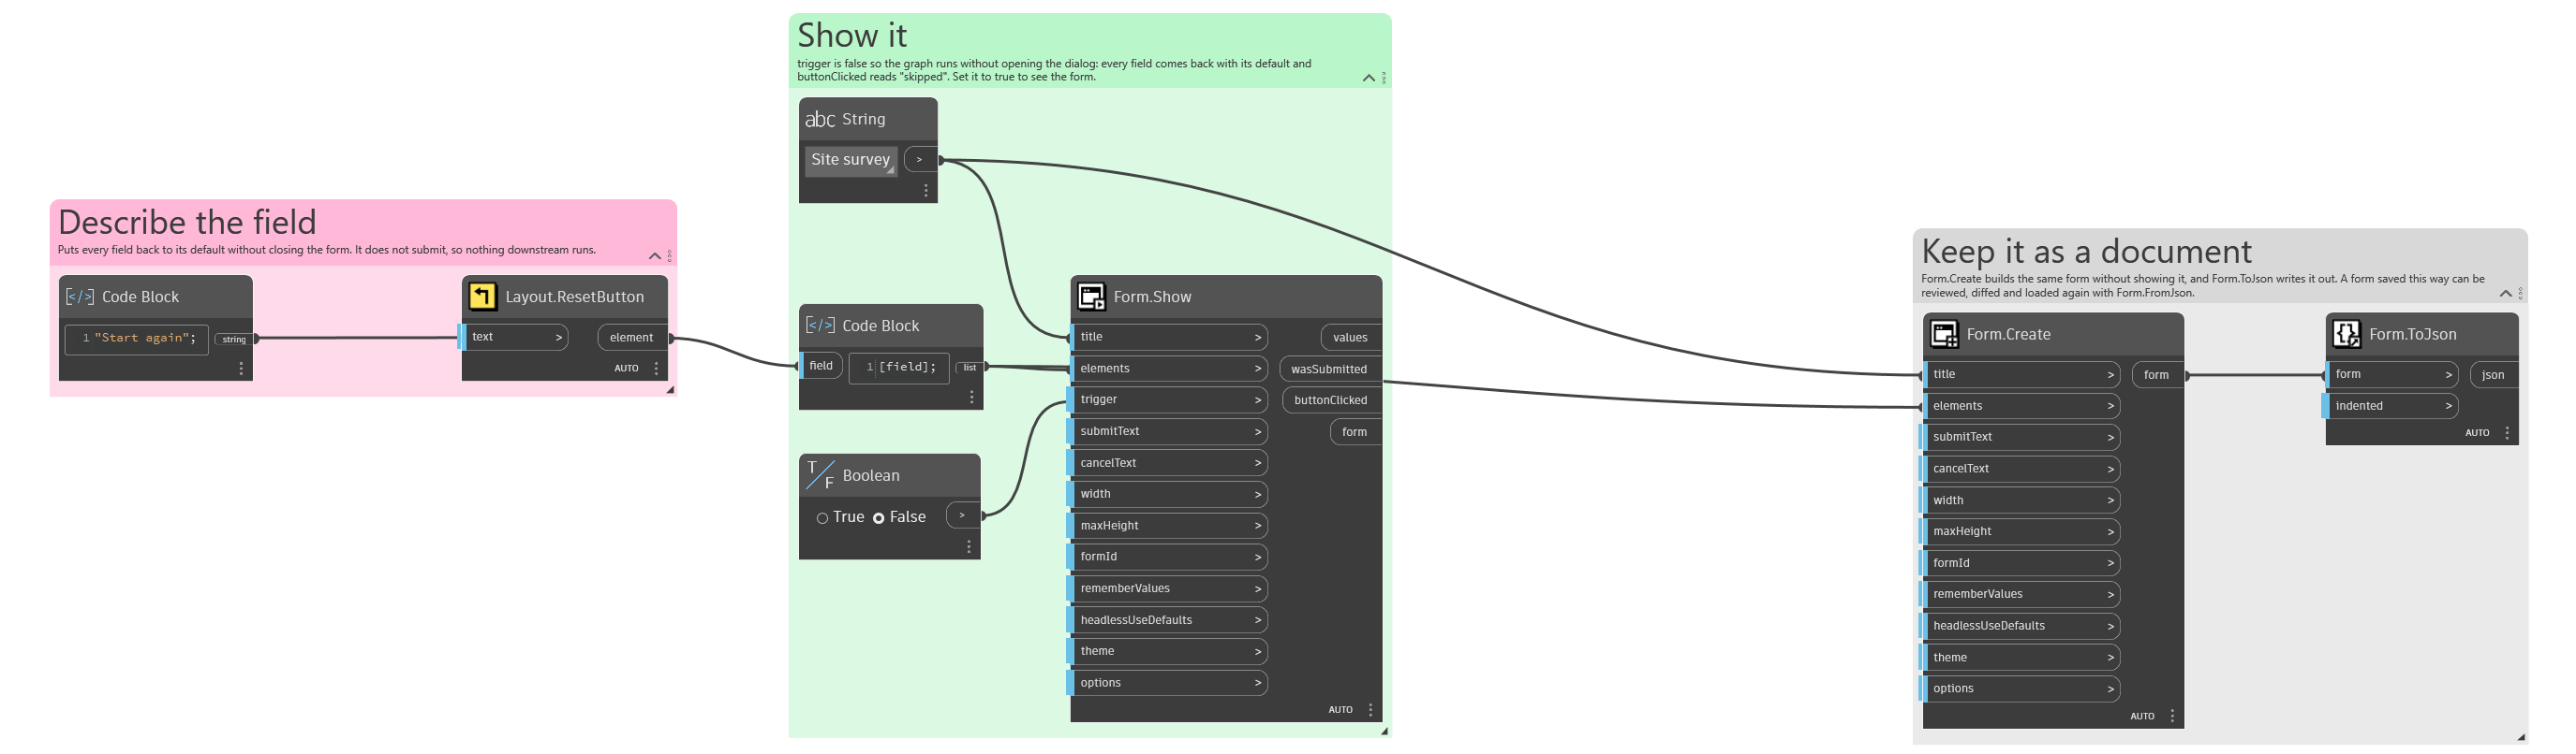Image resolution: width=2576 pixels, height=754 pixels.
Task: Click the Form.Create node icon
Action: tap(1944, 334)
